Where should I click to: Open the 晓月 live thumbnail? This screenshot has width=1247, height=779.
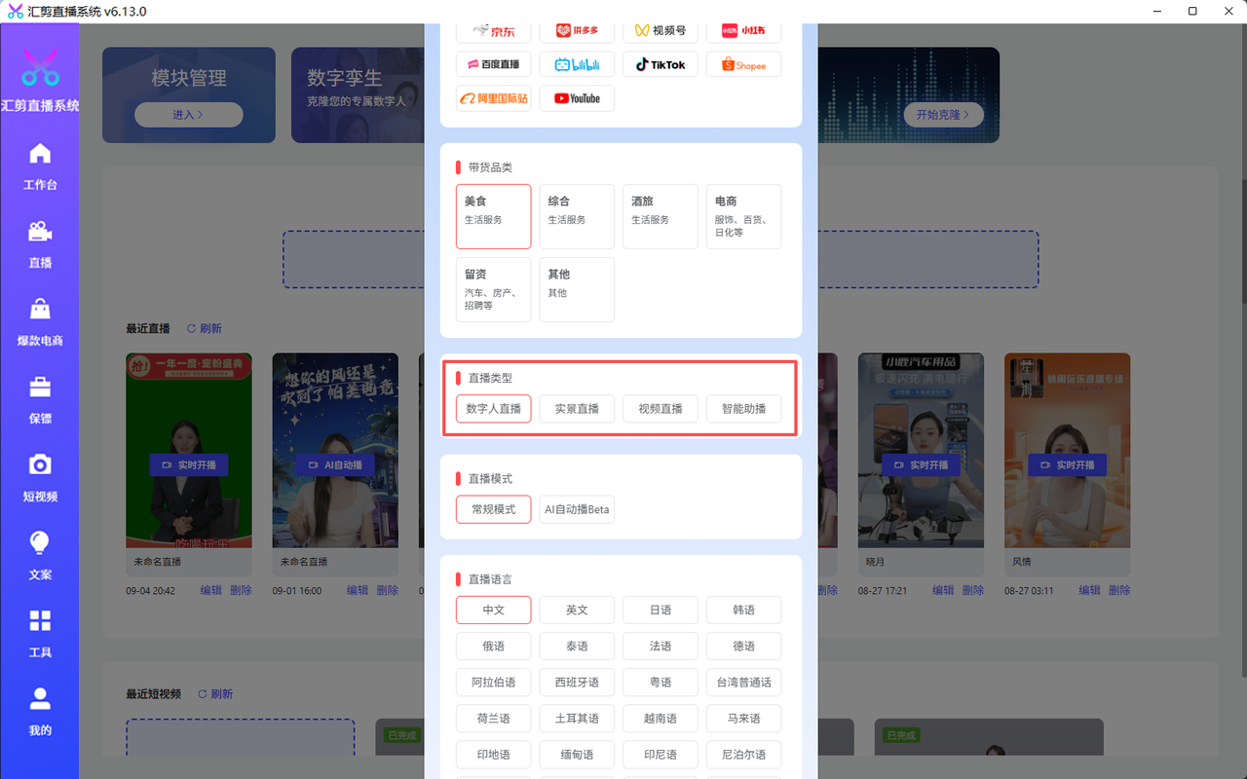coord(921,450)
